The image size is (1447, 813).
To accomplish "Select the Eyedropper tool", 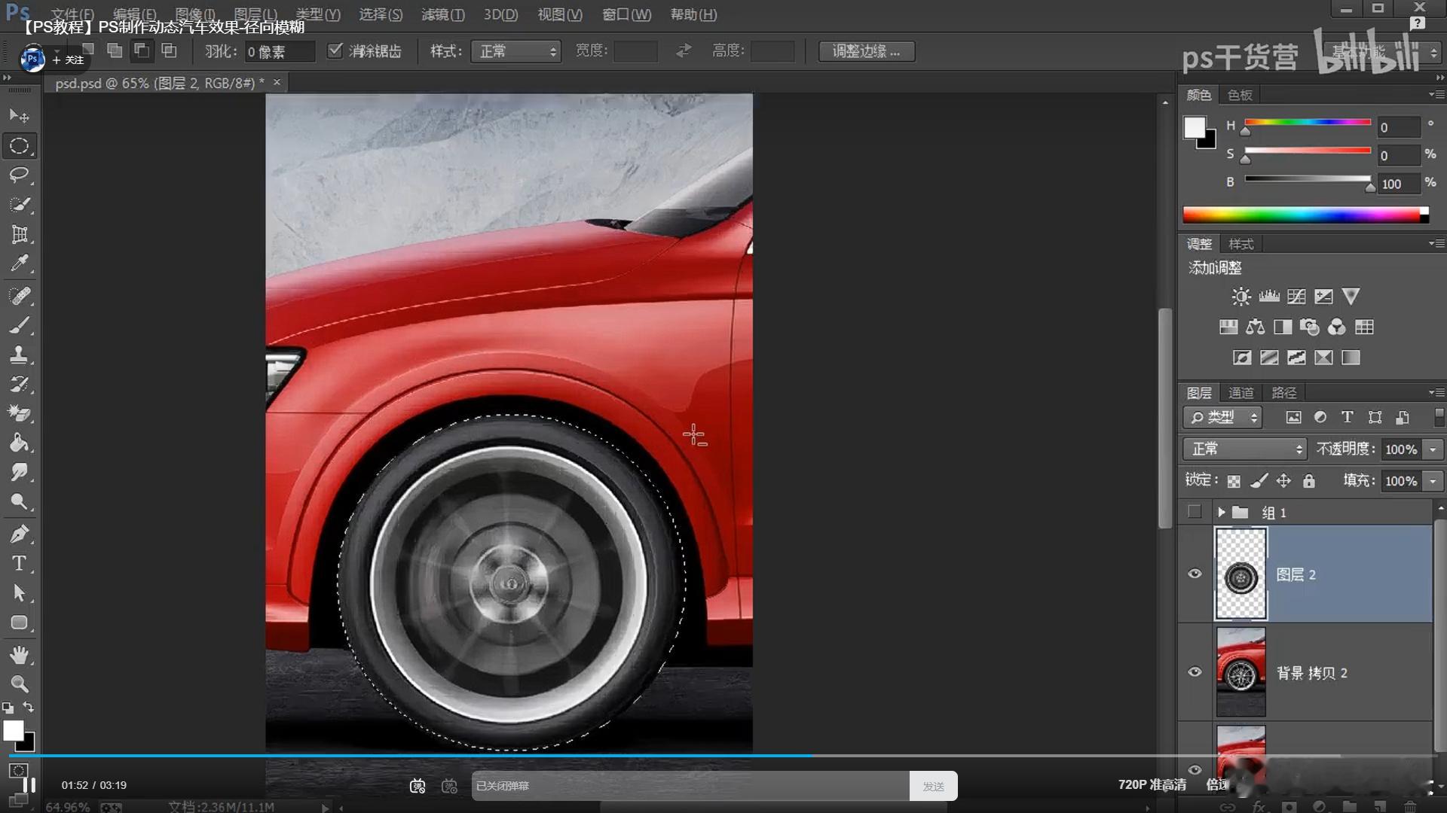I will 20,263.
